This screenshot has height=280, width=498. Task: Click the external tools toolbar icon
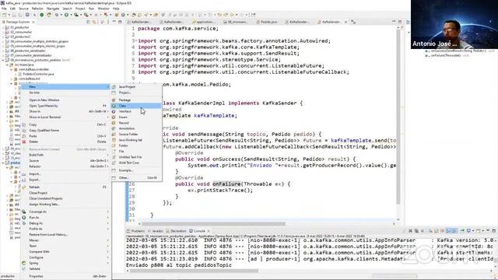point(86,15)
